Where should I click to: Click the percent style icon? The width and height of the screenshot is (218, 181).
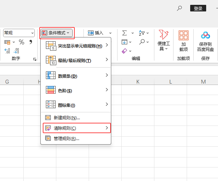point(22,42)
